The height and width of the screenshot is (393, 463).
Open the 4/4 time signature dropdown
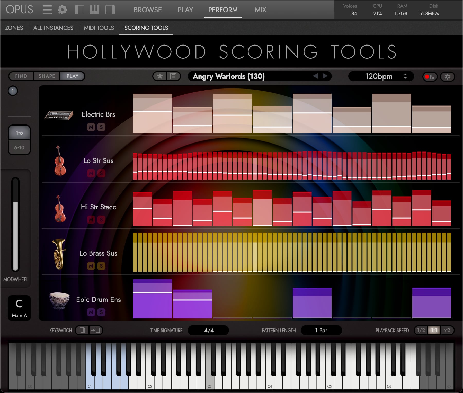point(208,330)
